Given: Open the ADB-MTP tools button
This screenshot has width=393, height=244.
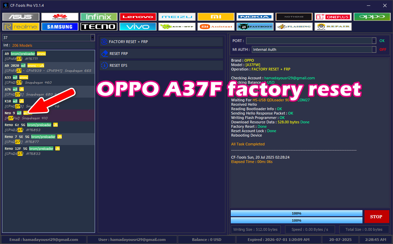Looking at the screenshot, I should point(177,26).
